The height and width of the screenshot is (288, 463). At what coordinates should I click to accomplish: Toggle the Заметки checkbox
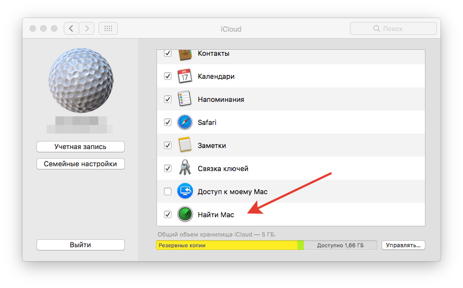coord(168,145)
